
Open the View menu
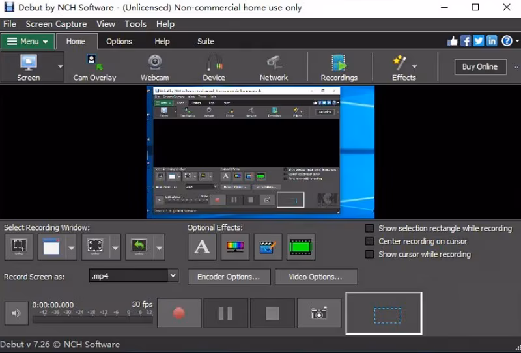point(106,24)
